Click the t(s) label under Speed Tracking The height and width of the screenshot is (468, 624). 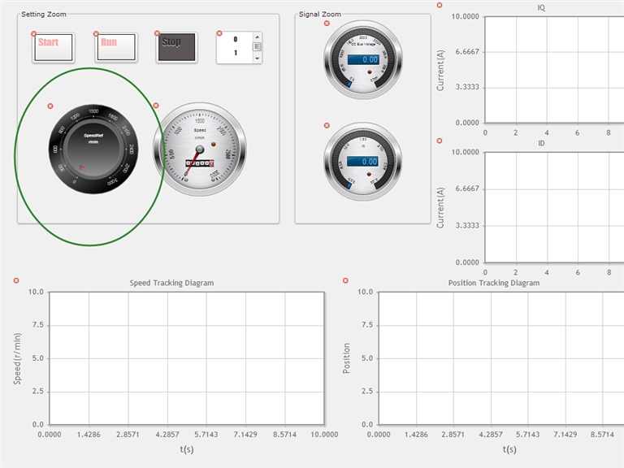[x=187, y=449]
